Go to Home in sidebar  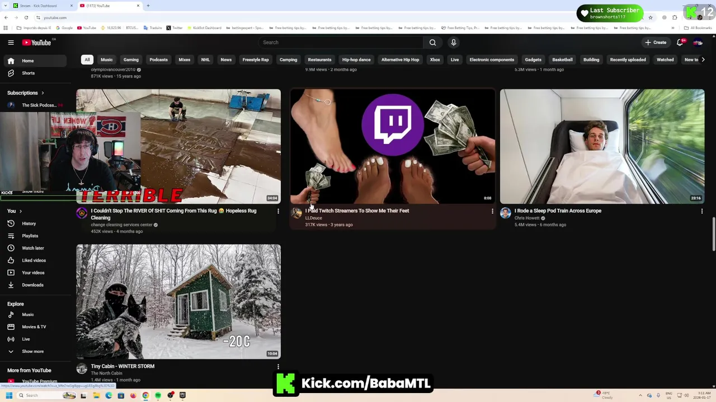pos(36,61)
